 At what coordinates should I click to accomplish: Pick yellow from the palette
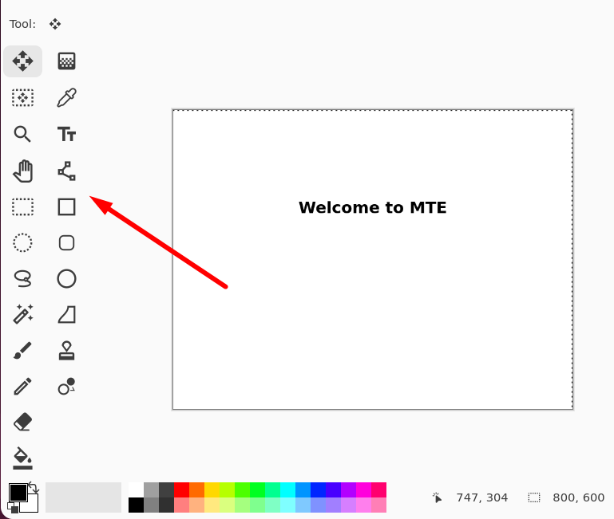pyautogui.click(x=212, y=490)
